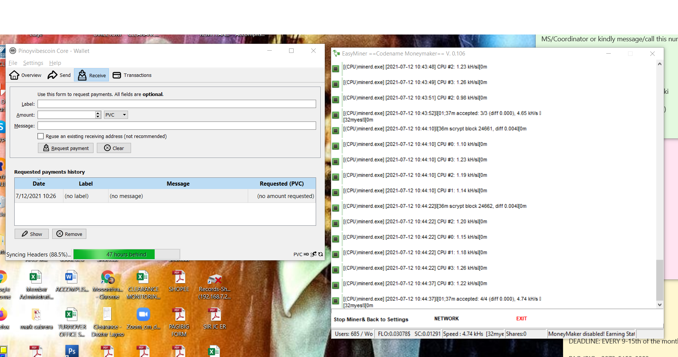Screen dimensions: 678x357
Task: Click log entry for scrypt block 24661
Action: [x=435, y=129]
